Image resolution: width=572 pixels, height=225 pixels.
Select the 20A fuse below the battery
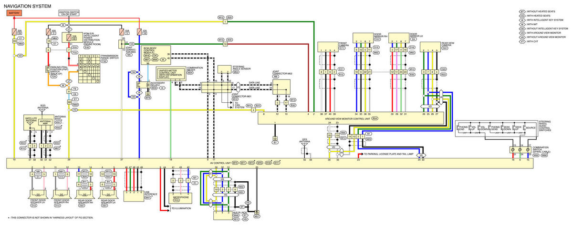[14, 32]
